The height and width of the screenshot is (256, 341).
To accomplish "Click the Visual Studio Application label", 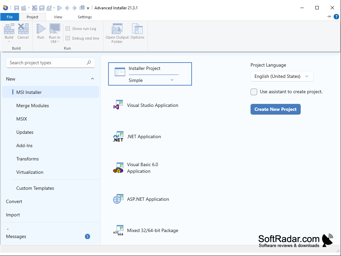I will [x=153, y=105].
